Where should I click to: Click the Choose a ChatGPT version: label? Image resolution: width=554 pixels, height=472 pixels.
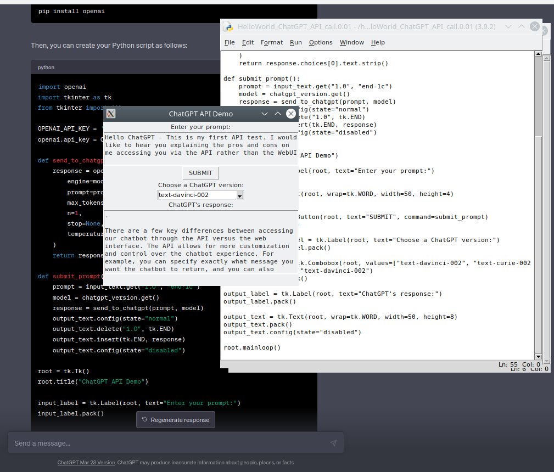tap(201, 185)
